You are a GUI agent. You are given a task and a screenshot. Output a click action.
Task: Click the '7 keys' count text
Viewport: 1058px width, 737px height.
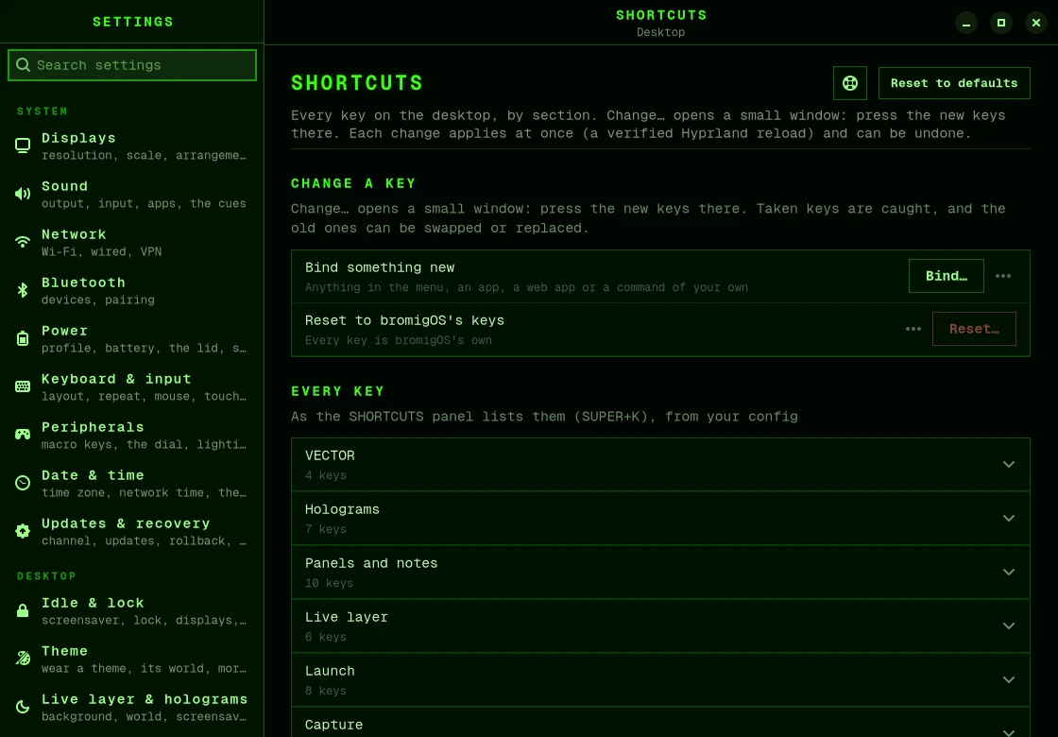[x=325, y=529]
